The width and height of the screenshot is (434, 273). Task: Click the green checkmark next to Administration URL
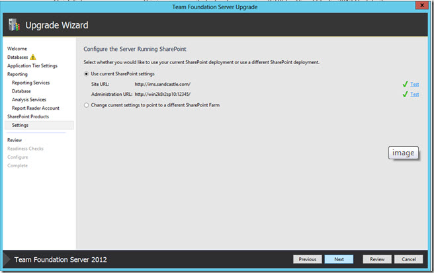[x=405, y=95]
